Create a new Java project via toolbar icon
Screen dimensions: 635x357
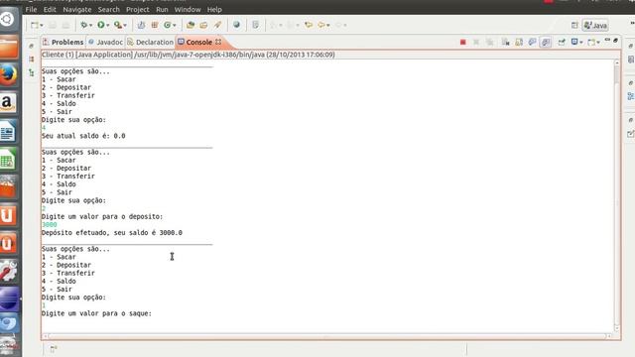141,25
